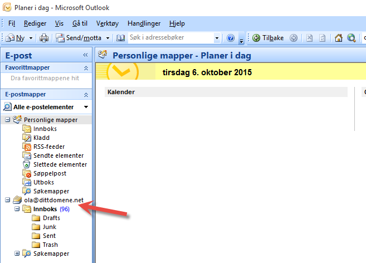The width and height of the screenshot is (366, 263).
Task: Open the Sent folder
Action: (49, 236)
